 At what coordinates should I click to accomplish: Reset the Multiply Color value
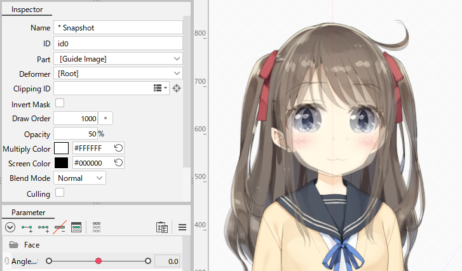click(118, 148)
